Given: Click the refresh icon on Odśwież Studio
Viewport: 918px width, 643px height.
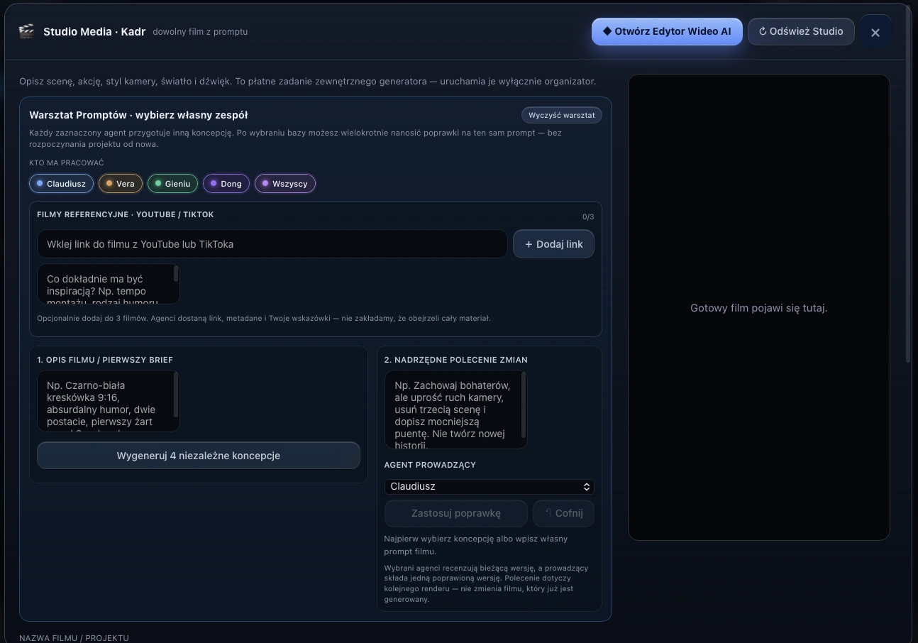Looking at the screenshot, I should coord(763,31).
